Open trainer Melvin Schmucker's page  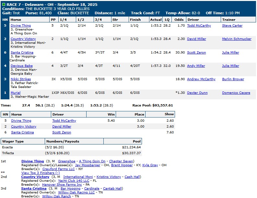coord(237,39)
